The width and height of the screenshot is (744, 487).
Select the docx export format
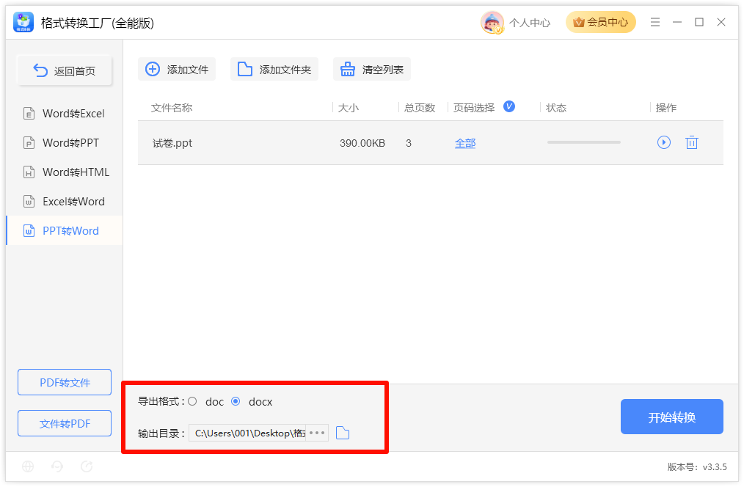tap(236, 402)
